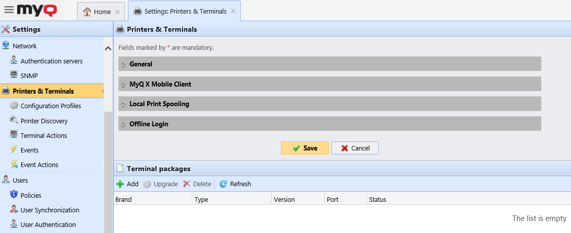571x233 pixels.
Task: Expand the Offline Login section
Action: click(149, 124)
